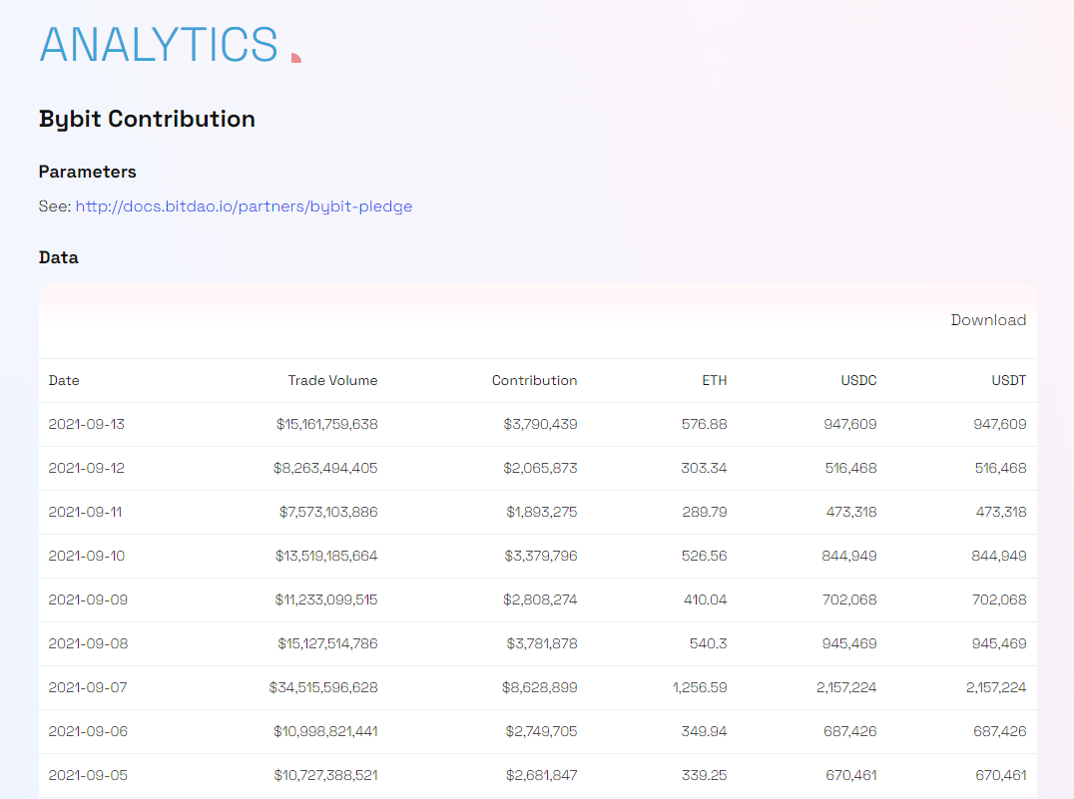Click the Date column header
The image size is (1074, 799).
point(64,381)
